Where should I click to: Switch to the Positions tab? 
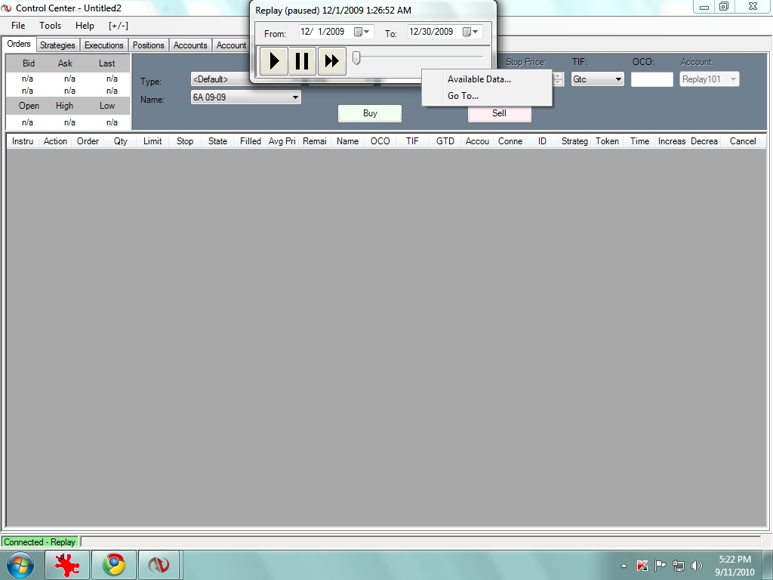coord(149,45)
